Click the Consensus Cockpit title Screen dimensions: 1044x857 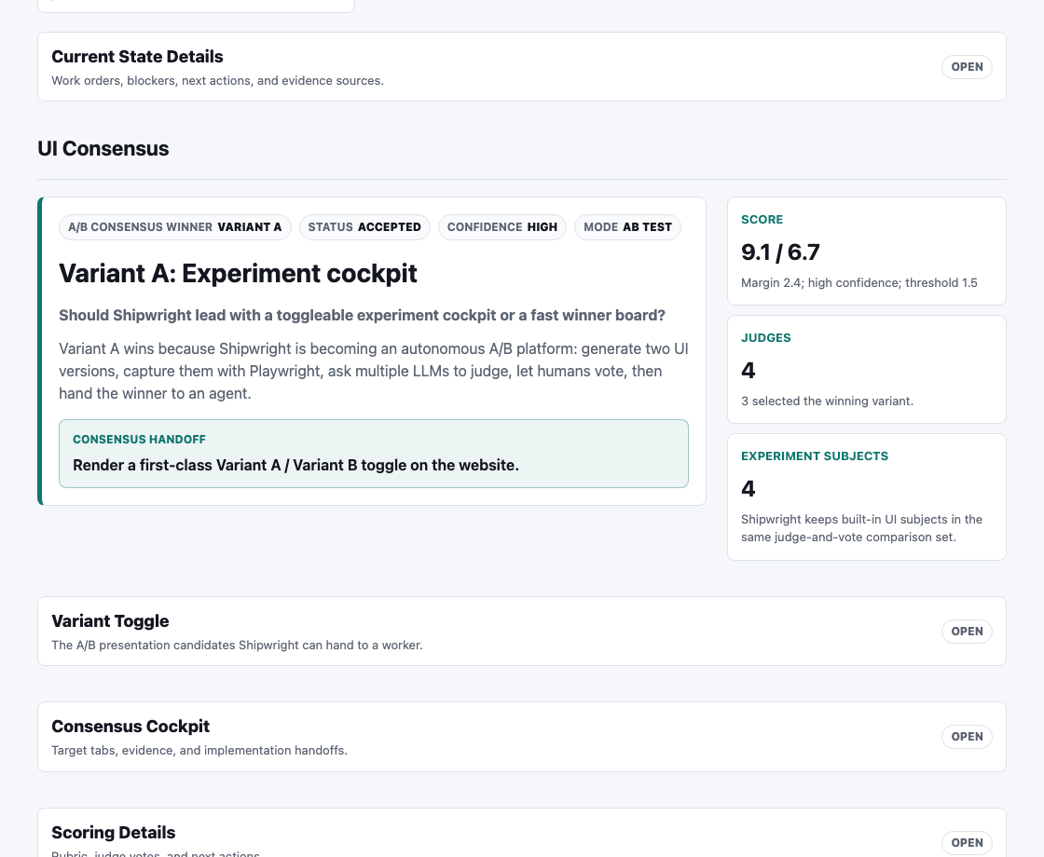(x=130, y=726)
